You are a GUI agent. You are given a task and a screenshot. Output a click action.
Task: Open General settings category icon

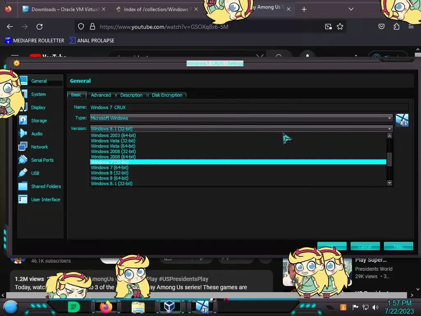click(x=23, y=81)
